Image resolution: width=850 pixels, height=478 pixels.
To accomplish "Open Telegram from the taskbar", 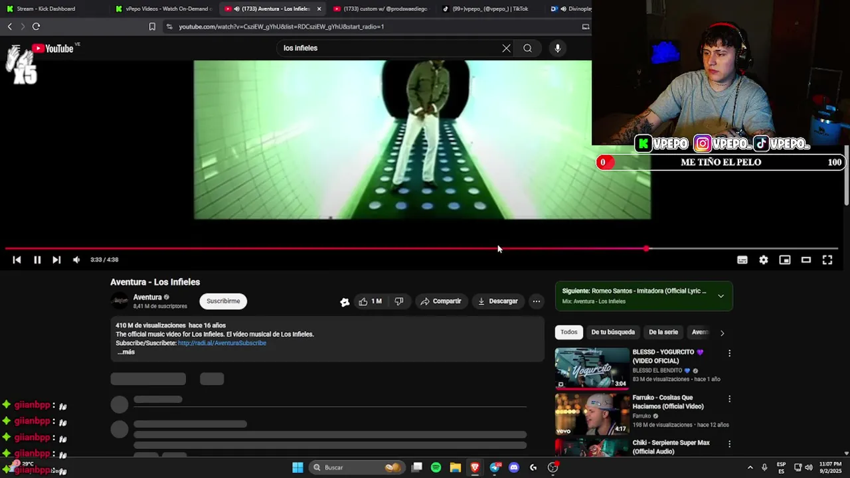I will (x=495, y=467).
